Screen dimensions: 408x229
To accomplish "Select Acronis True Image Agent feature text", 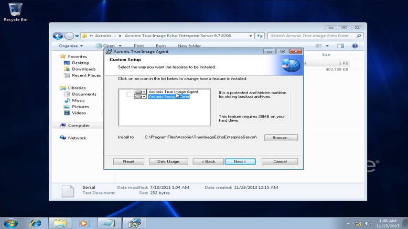I will (173, 92).
